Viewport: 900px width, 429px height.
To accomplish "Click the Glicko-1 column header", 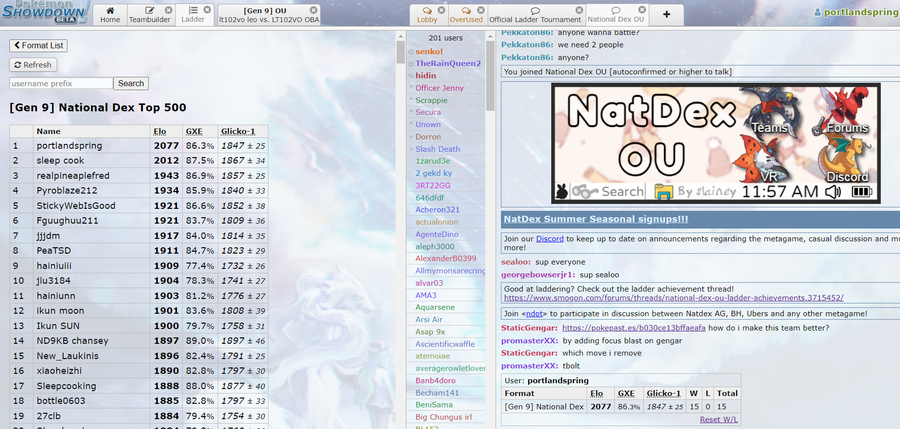I will pyautogui.click(x=238, y=132).
